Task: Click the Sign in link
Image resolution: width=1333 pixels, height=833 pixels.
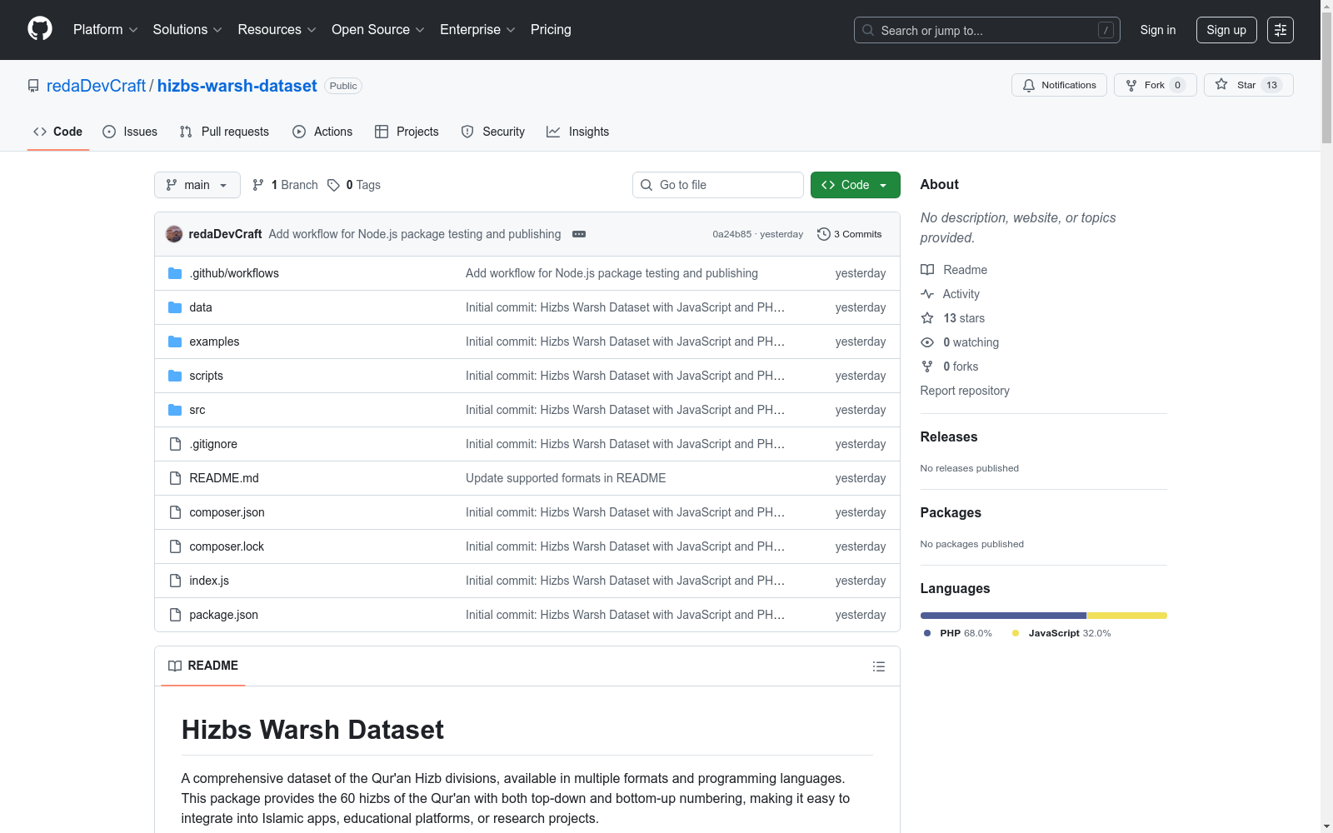Action: pyautogui.click(x=1158, y=30)
